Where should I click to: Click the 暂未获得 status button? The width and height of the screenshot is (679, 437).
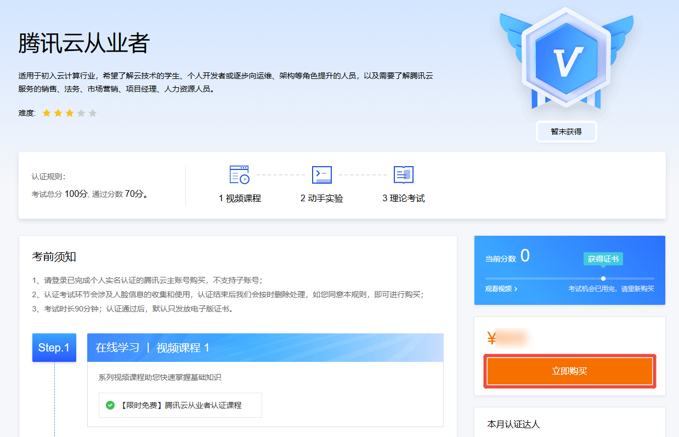(567, 132)
